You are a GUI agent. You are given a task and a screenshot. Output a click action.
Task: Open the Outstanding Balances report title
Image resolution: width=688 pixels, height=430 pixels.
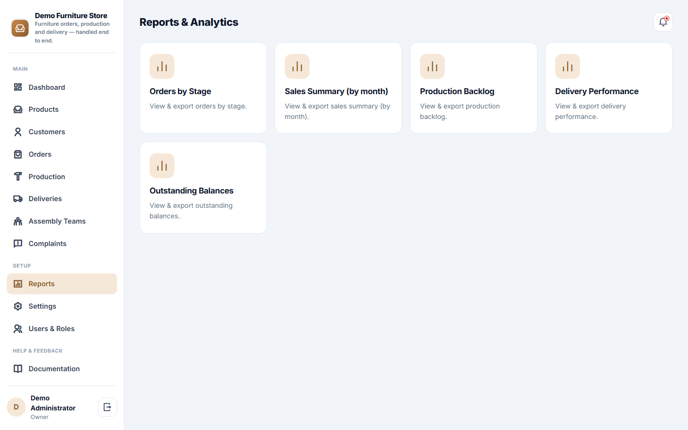pyautogui.click(x=192, y=191)
